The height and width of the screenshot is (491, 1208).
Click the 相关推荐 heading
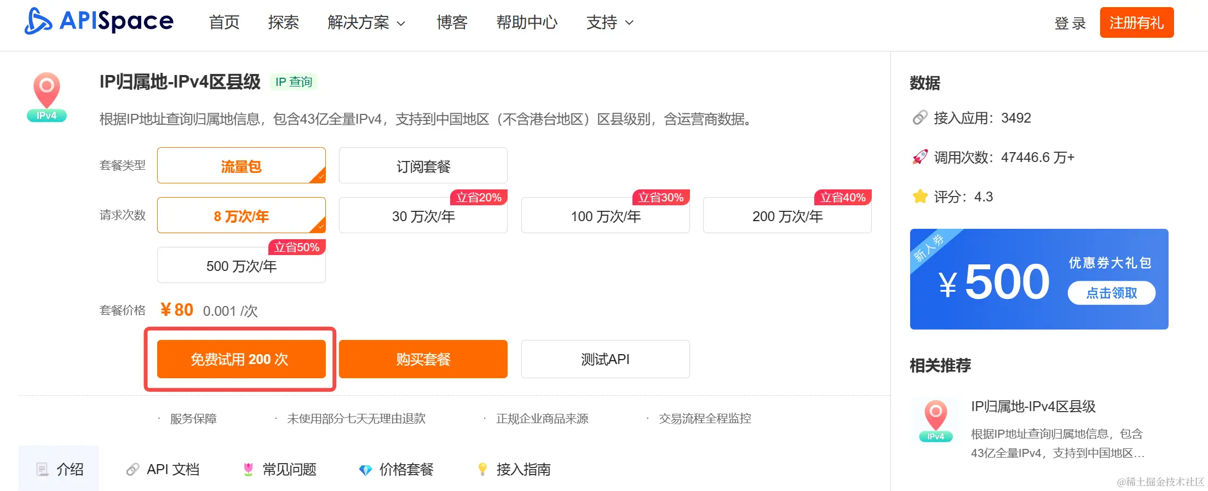coord(940,365)
